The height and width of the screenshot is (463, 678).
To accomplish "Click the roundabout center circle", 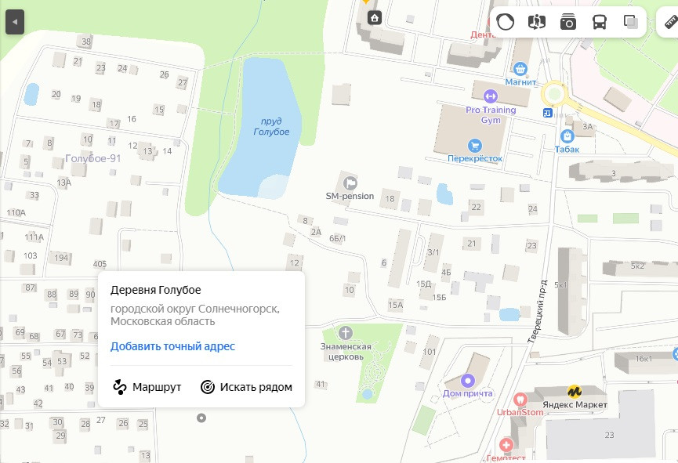I will (x=554, y=94).
